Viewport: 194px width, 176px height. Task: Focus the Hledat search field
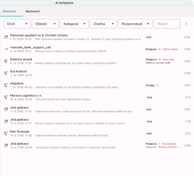pyautogui.click(x=167, y=24)
